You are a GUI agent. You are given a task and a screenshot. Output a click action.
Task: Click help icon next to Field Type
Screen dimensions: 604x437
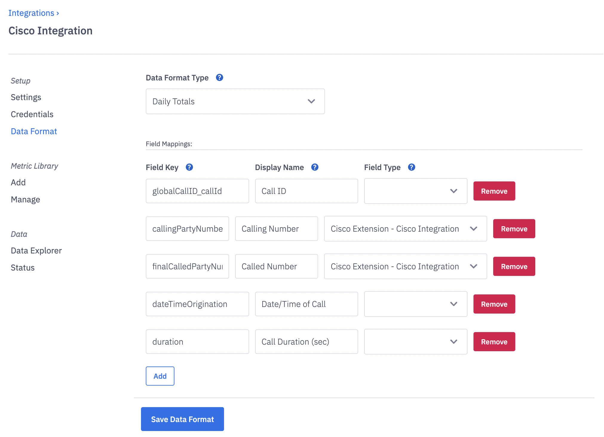point(411,167)
